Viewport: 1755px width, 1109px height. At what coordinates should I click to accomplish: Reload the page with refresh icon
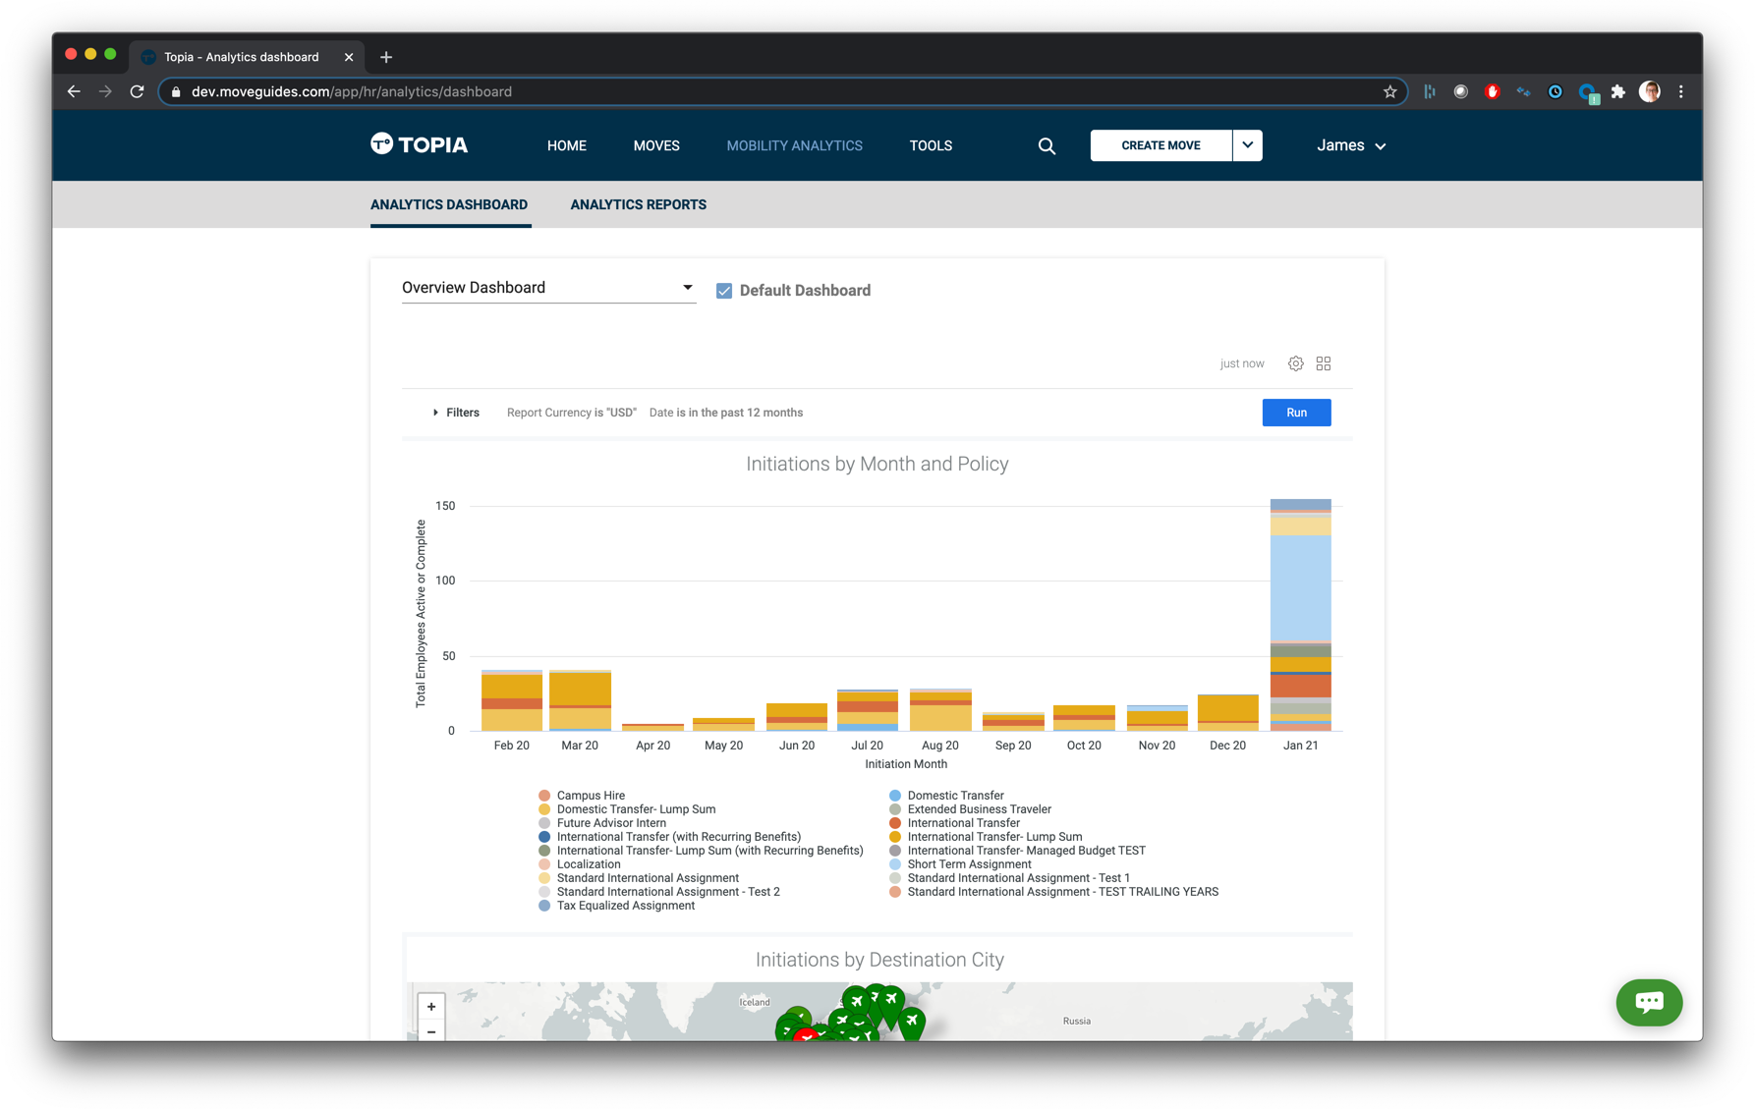[137, 91]
